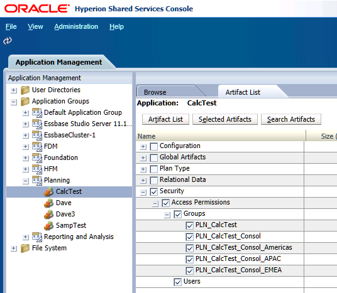This screenshot has height=293, width=337.
Task: Expand the Relational Data row
Action: coord(143,181)
